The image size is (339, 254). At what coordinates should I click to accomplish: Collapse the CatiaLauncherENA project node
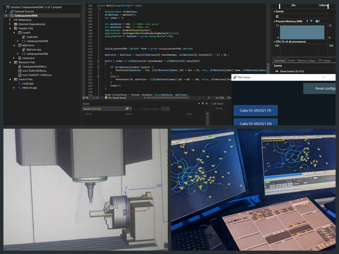6,16
